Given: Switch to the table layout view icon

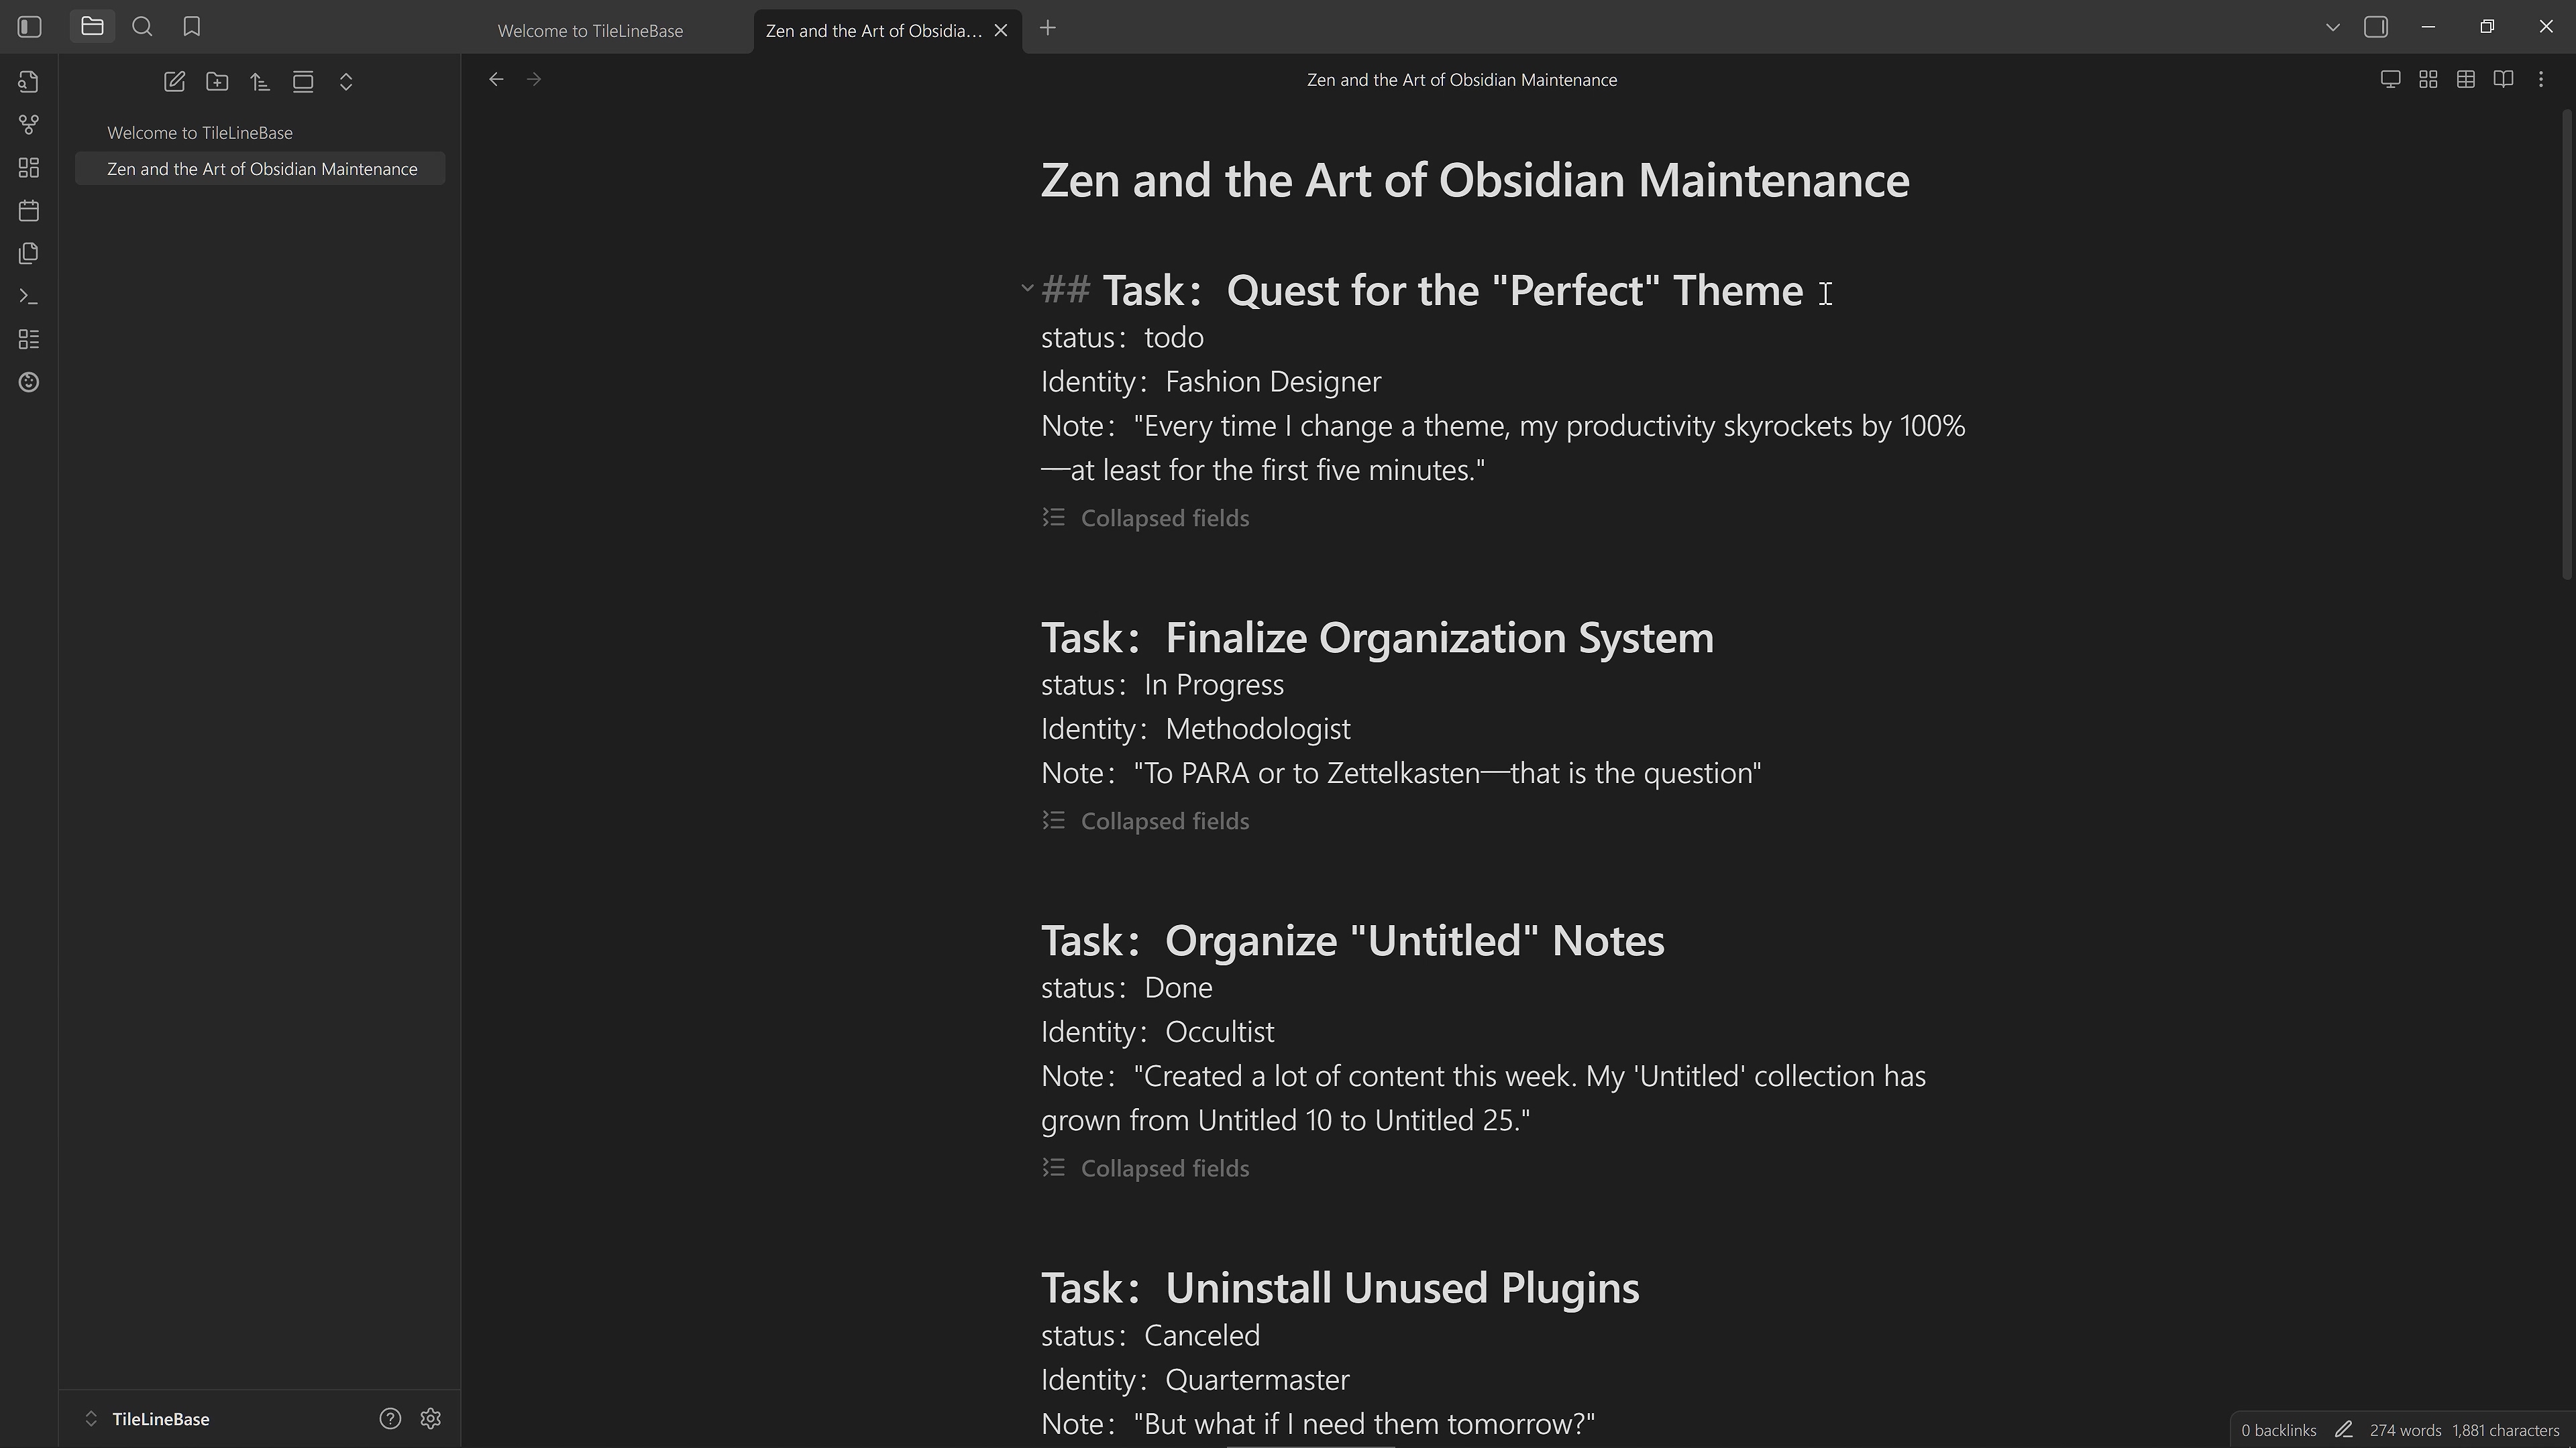Looking at the screenshot, I should (x=2465, y=79).
